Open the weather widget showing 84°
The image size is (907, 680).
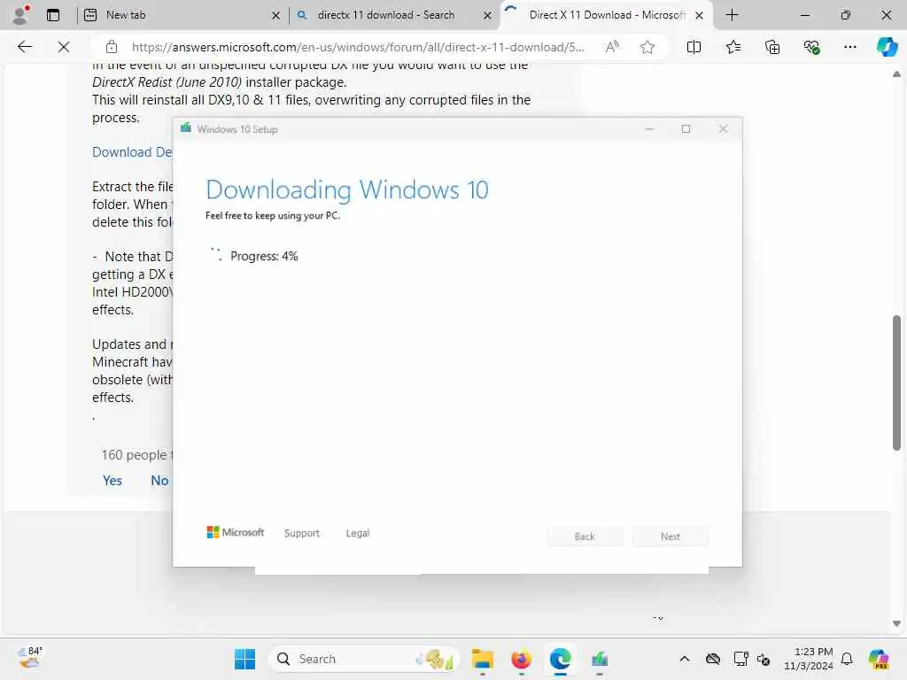click(29, 658)
